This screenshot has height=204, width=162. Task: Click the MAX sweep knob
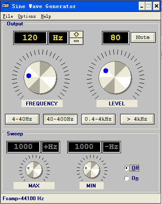coord(34,170)
